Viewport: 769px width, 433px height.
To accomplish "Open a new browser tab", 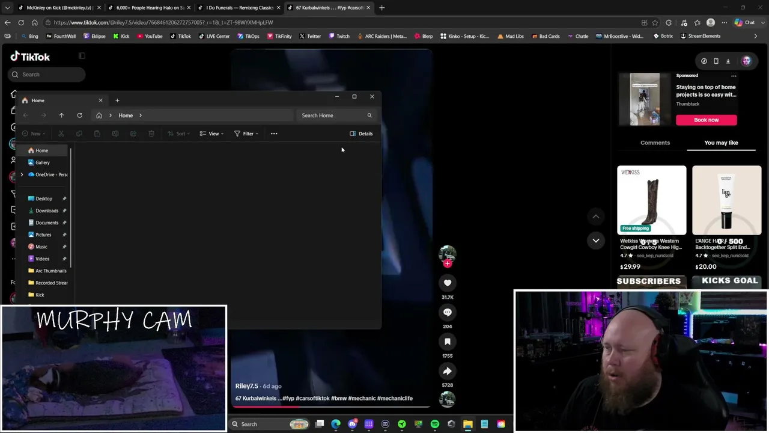I will [382, 8].
